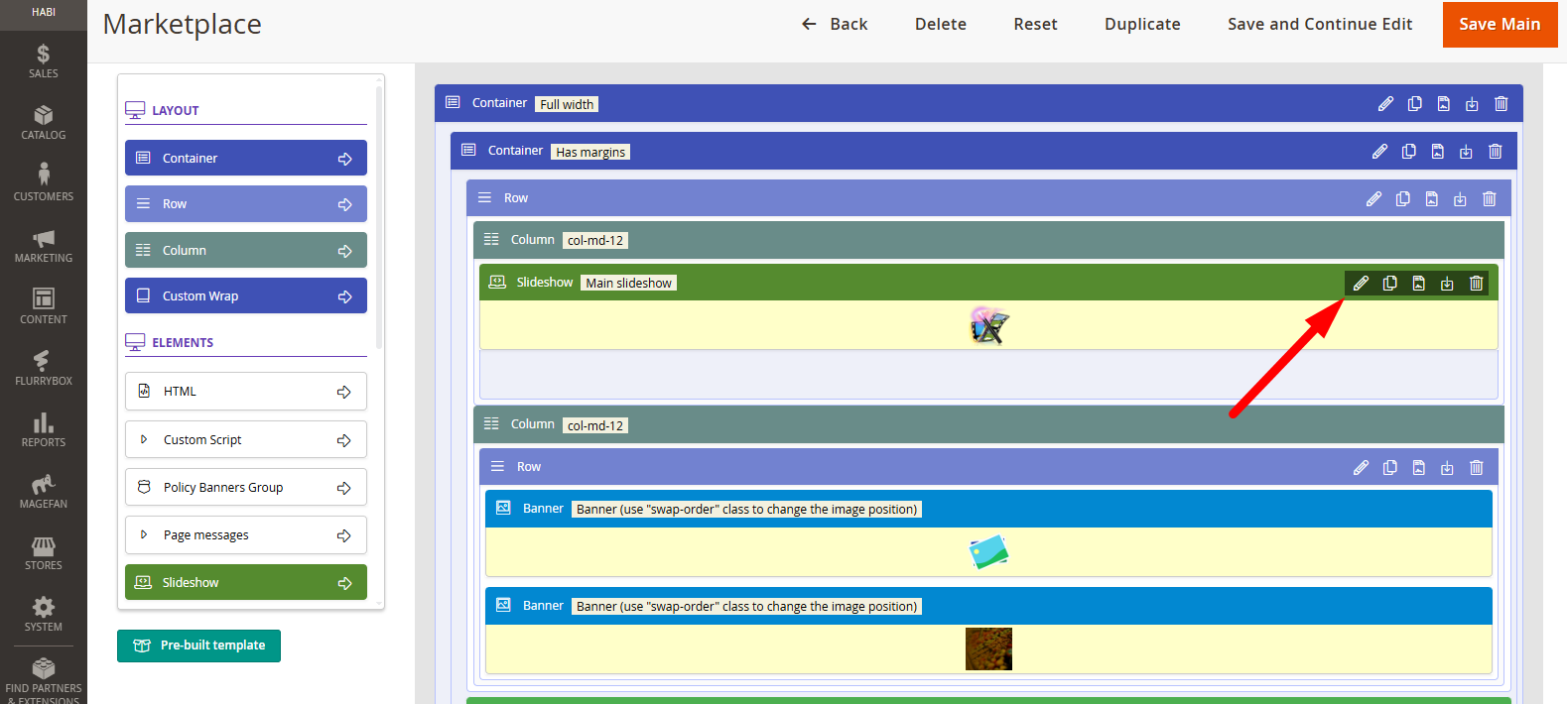Delete the Full width container
The width and height of the screenshot is (1567, 704).
[x=1501, y=104]
